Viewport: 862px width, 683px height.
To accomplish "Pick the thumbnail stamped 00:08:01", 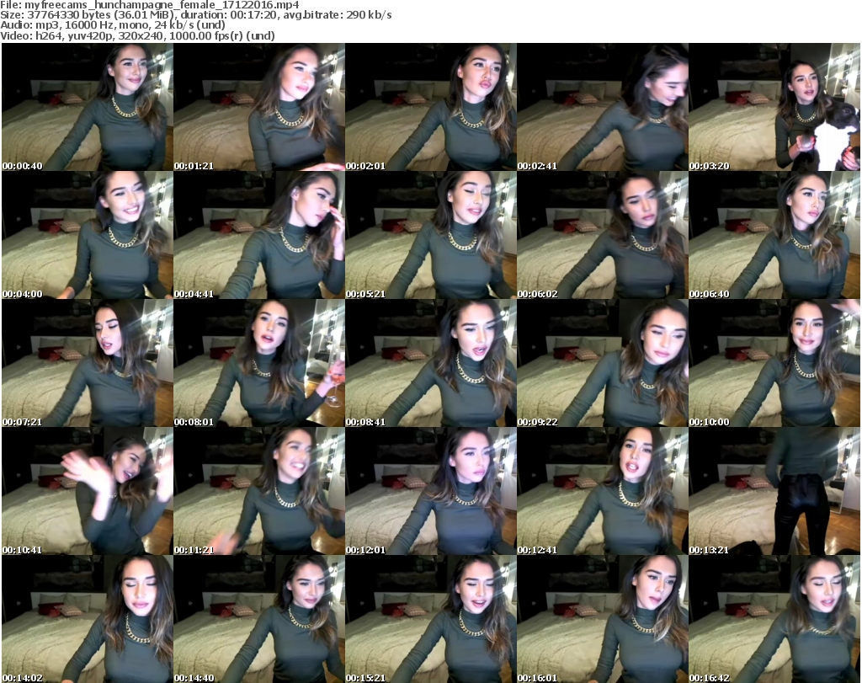I will (x=259, y=363).
